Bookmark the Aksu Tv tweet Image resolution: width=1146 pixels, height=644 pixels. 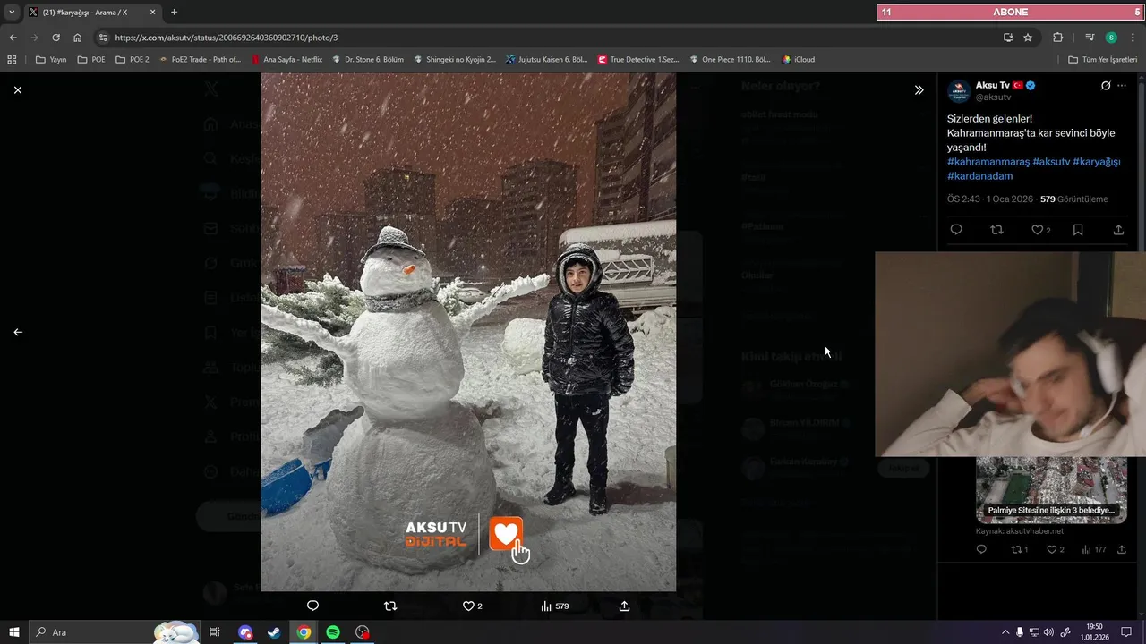[x=1078, y=230]
